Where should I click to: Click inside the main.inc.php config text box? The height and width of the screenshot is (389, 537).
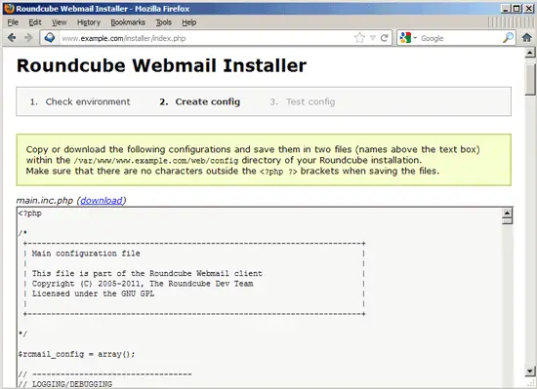coord(260,296)
